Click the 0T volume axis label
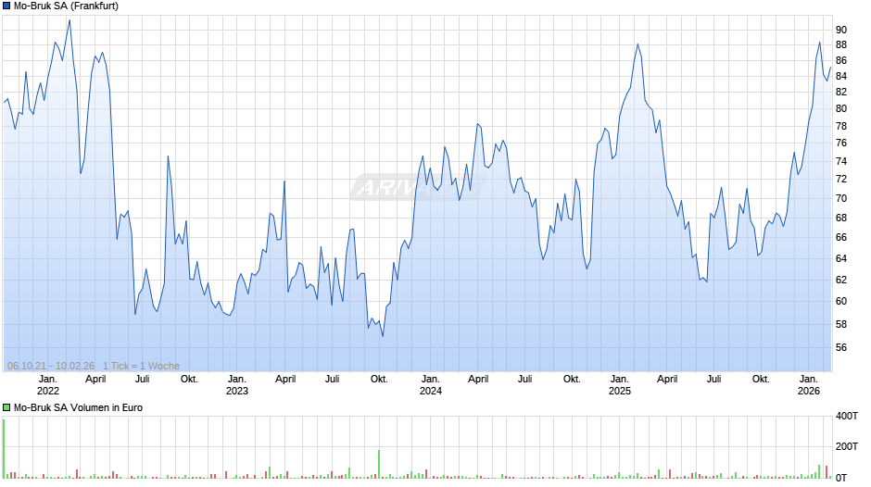The height and width of the screenshot is (487, 871). 841,478
